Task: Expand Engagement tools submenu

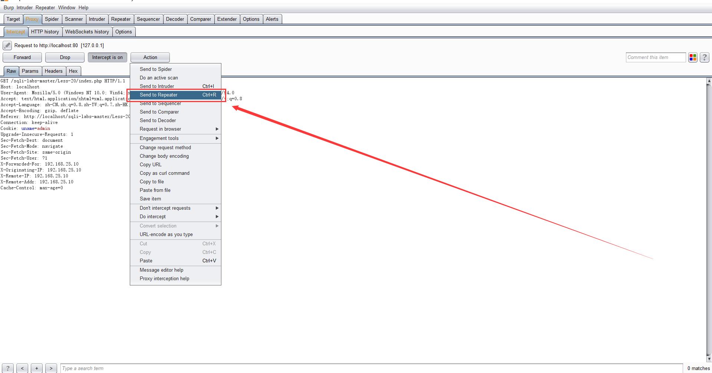Action: [x=175, y=138]
